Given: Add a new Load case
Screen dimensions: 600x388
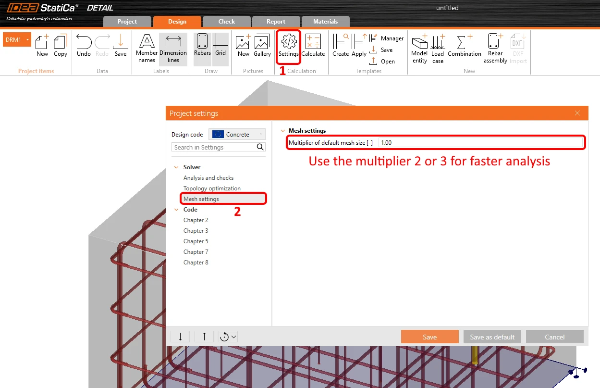Looking at the screenshot, I should [438, 49].
